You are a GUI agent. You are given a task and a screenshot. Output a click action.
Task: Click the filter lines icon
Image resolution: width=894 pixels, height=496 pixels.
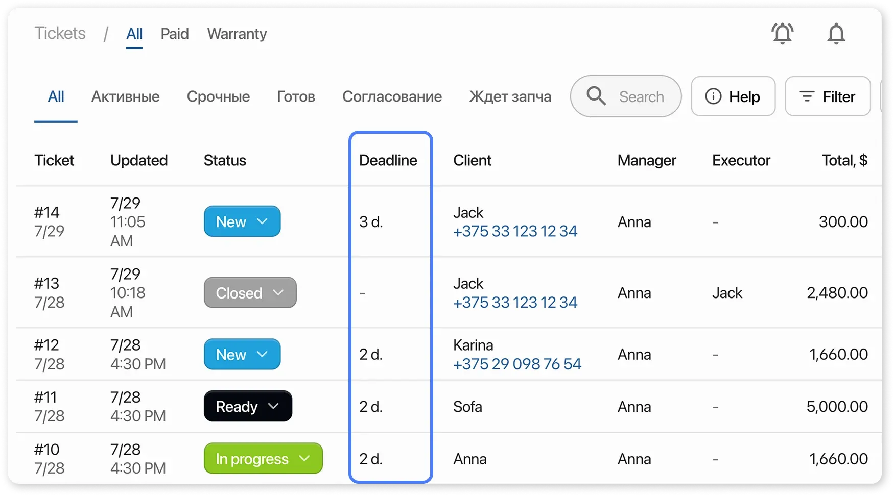pyautogui.click(x=807, y=96)
